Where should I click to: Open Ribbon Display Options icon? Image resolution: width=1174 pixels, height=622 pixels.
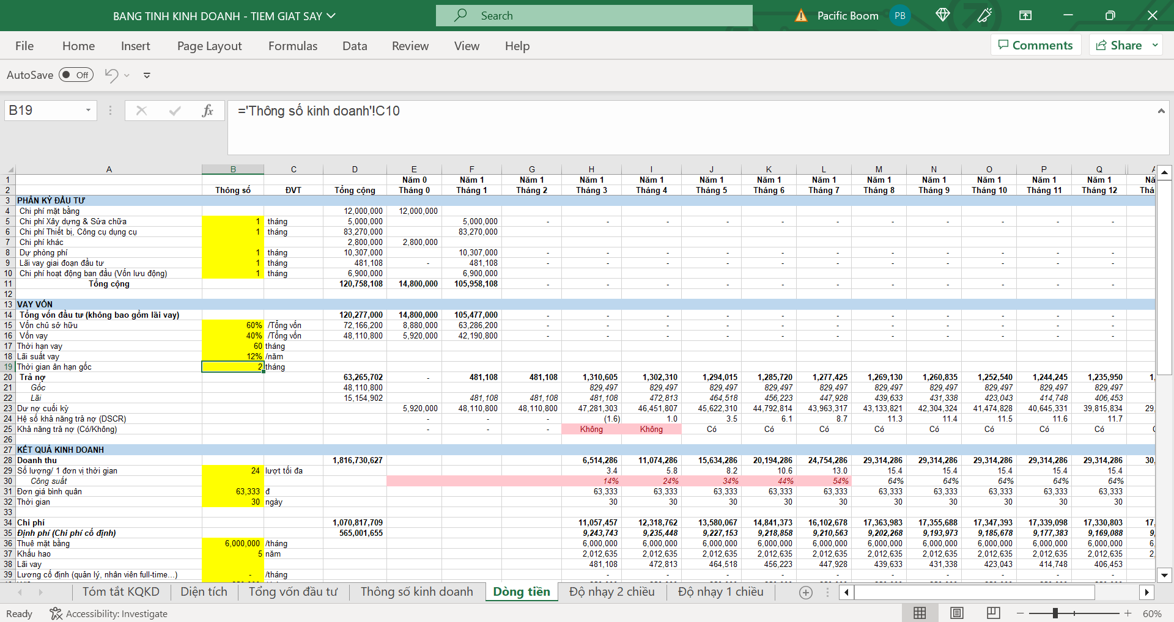click(1025, 15)
